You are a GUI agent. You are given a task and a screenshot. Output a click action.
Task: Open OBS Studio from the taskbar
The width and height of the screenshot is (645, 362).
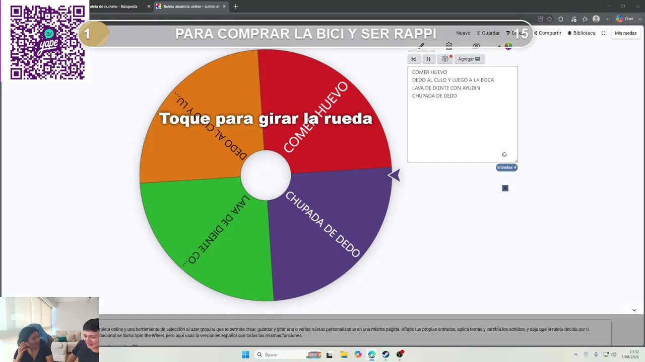(400, 354)
